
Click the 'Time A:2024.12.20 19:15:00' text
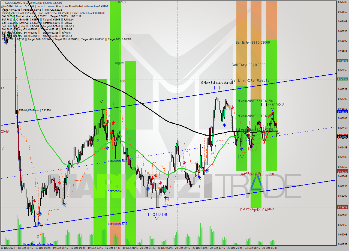pyautogui.click(x=18, y=13)
